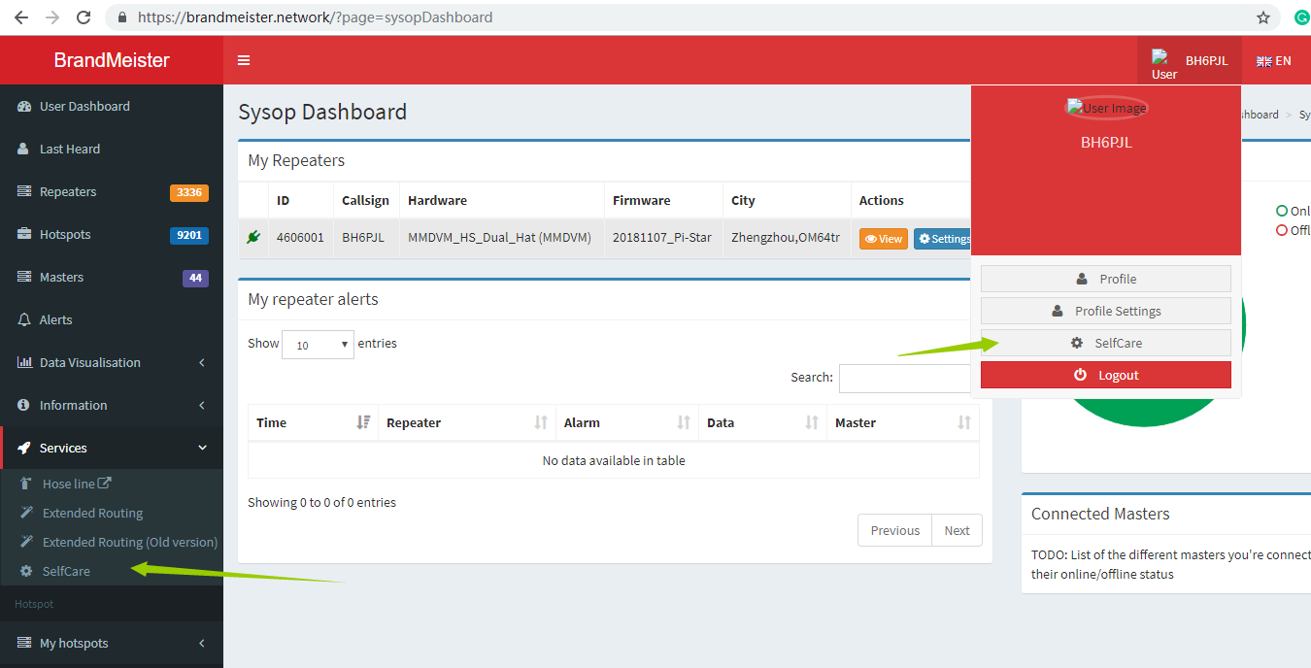Click the BrandMeister logo link
The height and width of the screenshot is (668, 1311).
(112, 60)
